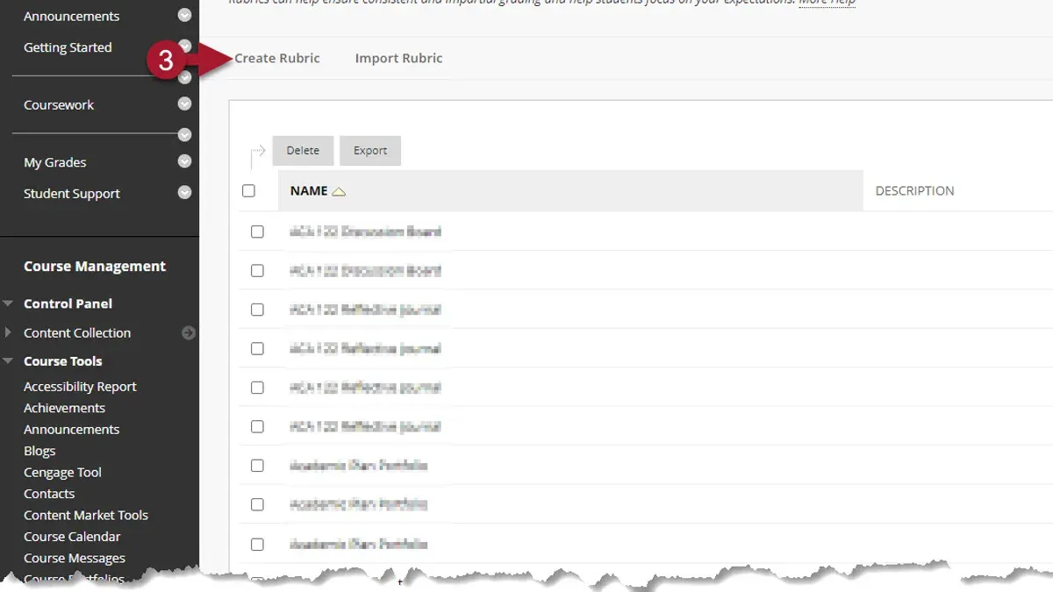Open the Accessibility Report tool
This screenshot has width=1053, height=592.
[80, 387]
